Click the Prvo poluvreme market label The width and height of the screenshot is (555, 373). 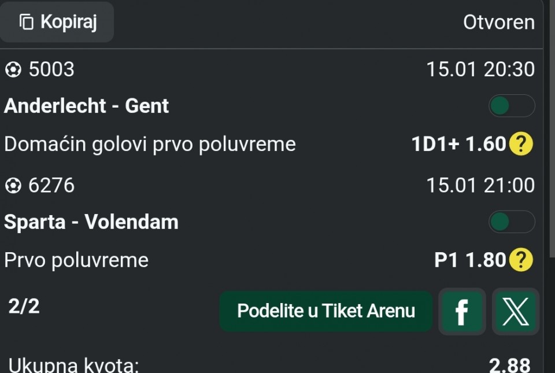coord(76,260)
